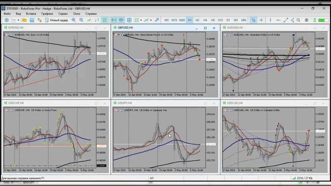The image size is (331, 186).
Task: Click the templates icon after objects dropdown
Action: coord(157,20)
